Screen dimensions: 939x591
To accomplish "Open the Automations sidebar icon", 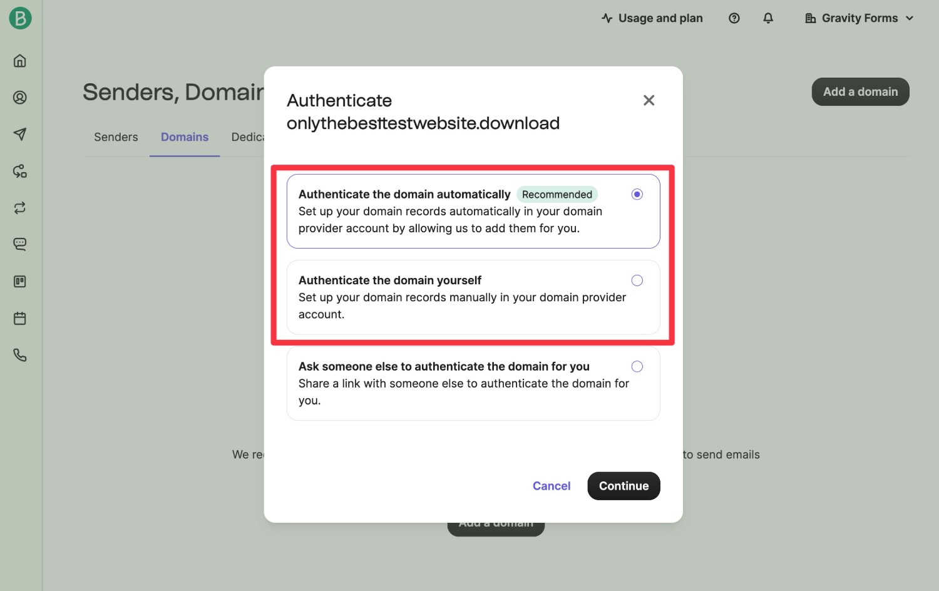I will 20,171.
